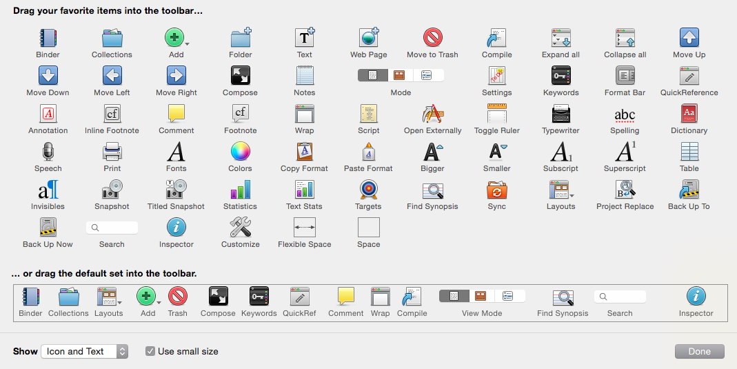Click the Move Right arrow icon
Viewport: 737px width, 369px height.
pyautogui.click(x=176, y=75)
